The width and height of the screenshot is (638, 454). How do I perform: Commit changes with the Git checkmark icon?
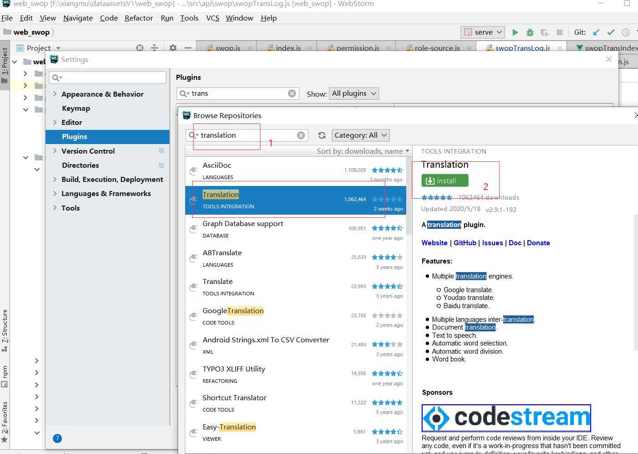point(611,32)
